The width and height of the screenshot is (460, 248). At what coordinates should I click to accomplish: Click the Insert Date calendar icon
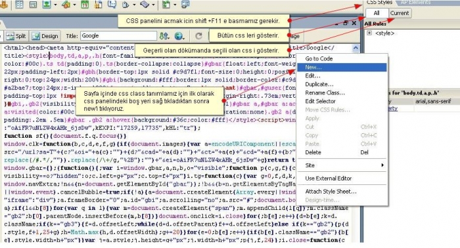85,4
